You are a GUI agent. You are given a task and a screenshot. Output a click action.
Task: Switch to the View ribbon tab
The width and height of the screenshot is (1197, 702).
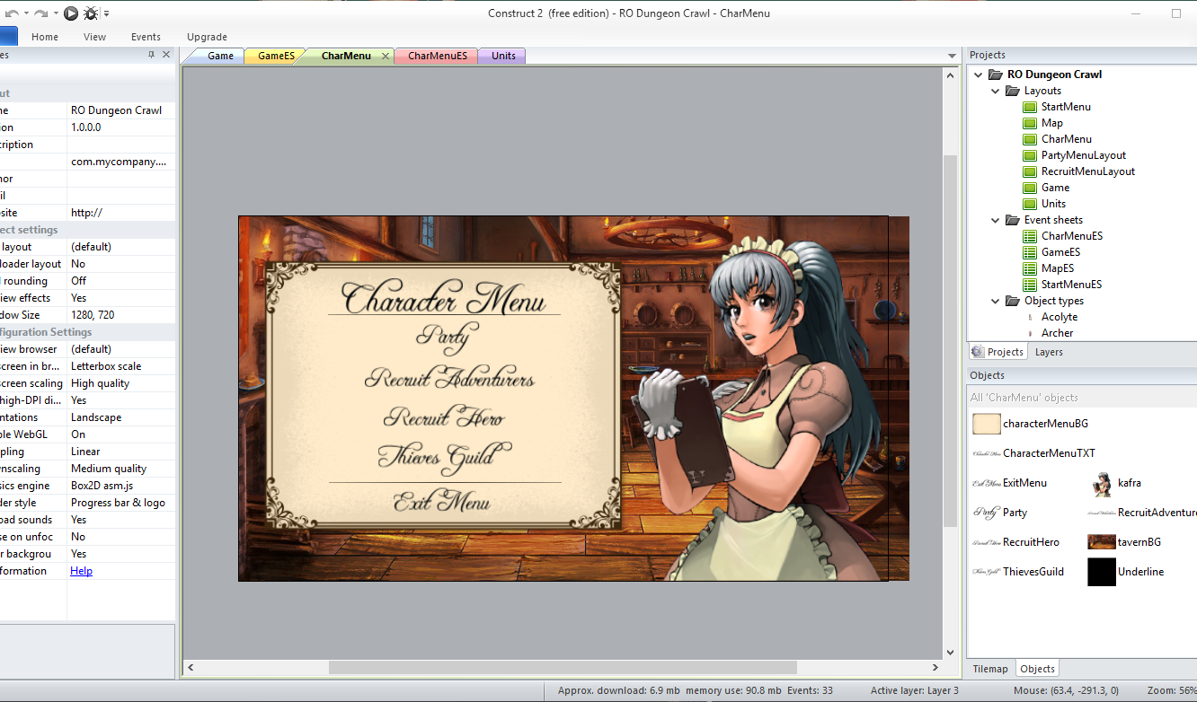point(94,37)
